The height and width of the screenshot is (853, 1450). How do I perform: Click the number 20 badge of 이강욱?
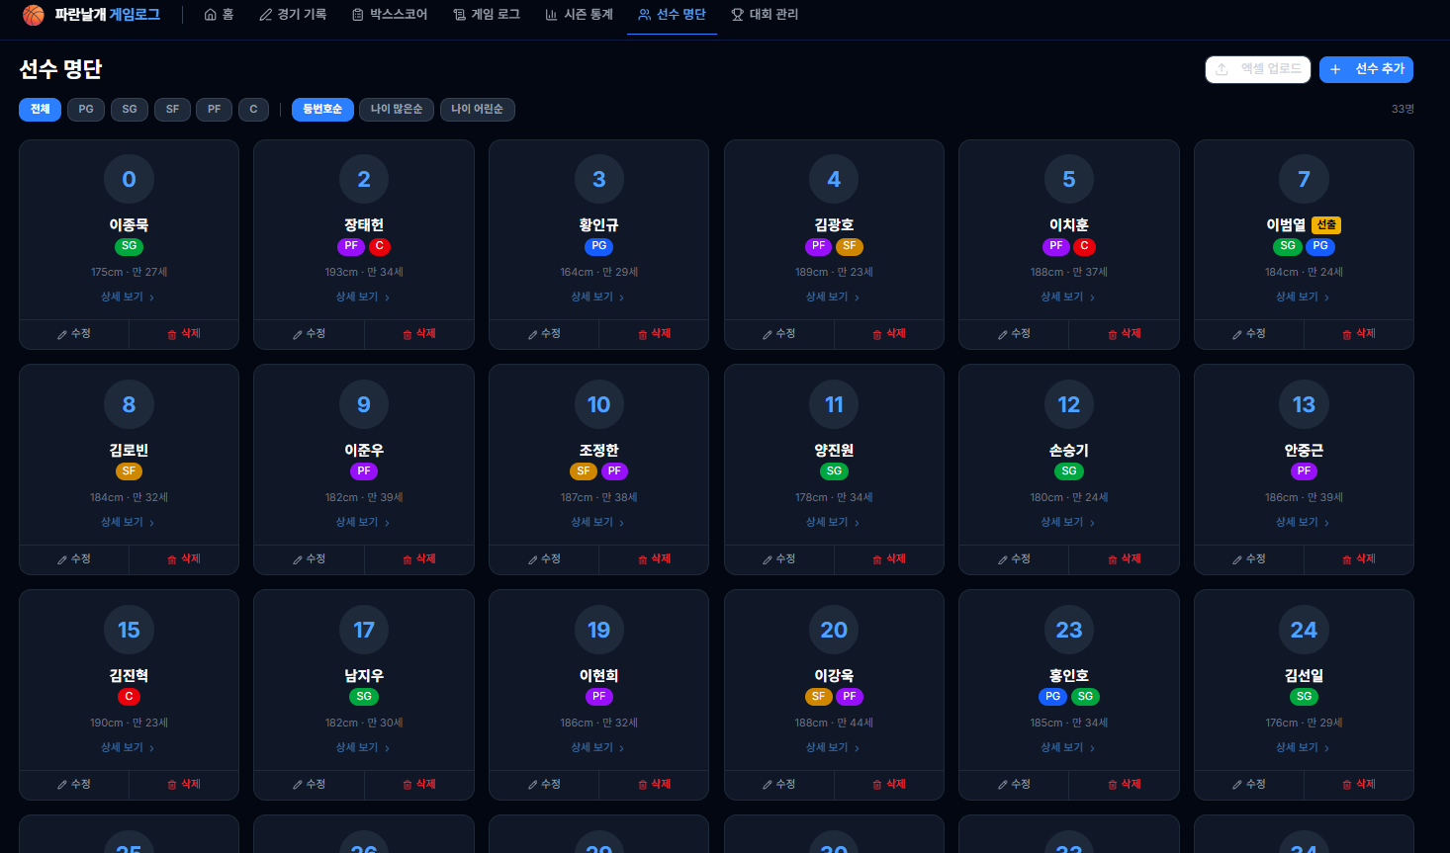pos(834,630)
